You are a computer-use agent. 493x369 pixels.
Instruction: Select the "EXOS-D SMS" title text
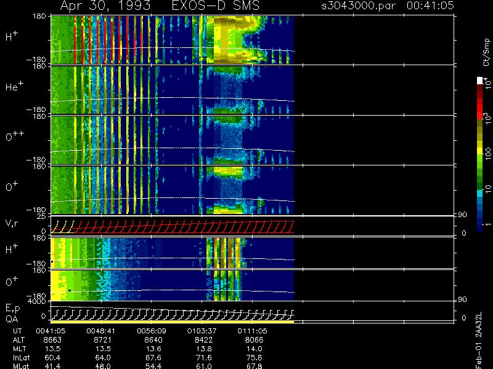pyautogui.click(x=216, y=6)
